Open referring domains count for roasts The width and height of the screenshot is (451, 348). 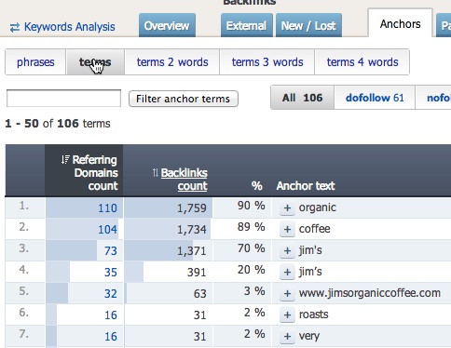pos(111,315)
